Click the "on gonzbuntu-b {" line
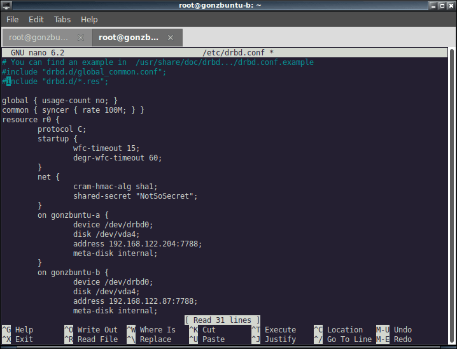This screenshot has height=349, width=457. point(73,273)
